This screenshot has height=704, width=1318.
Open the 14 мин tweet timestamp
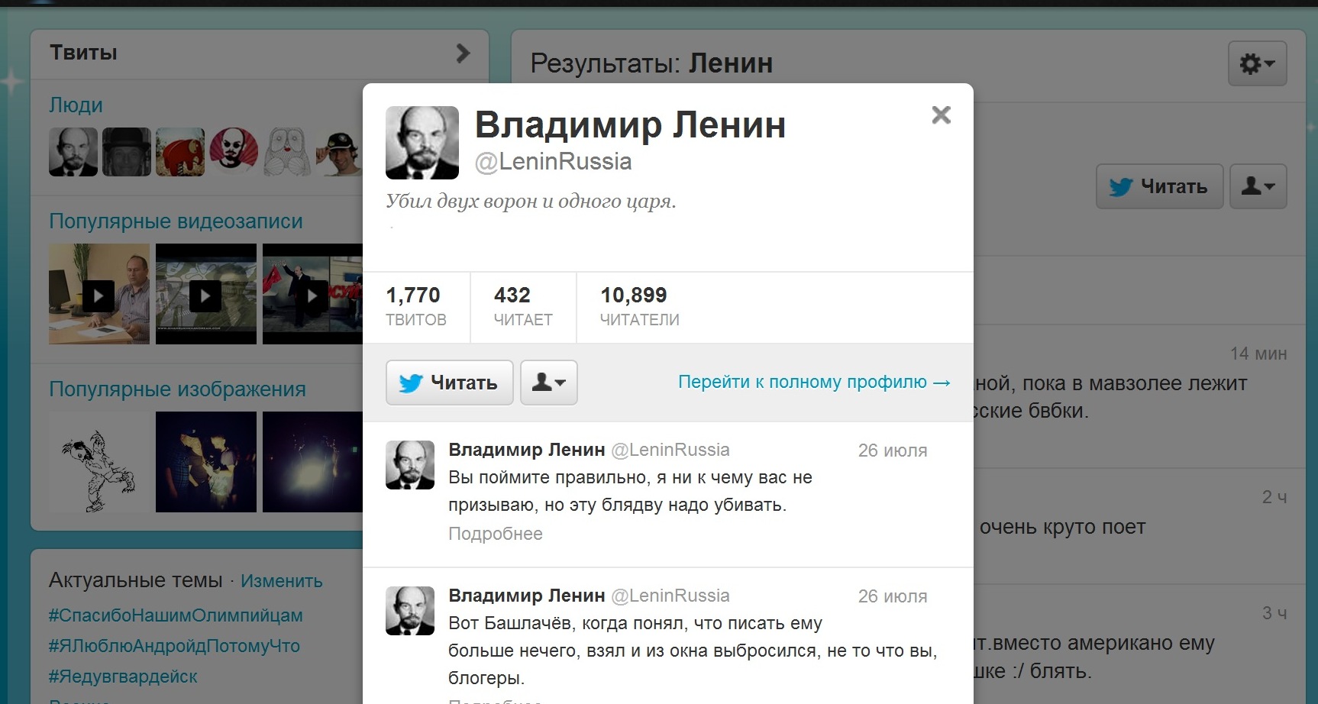(1258, 354)
